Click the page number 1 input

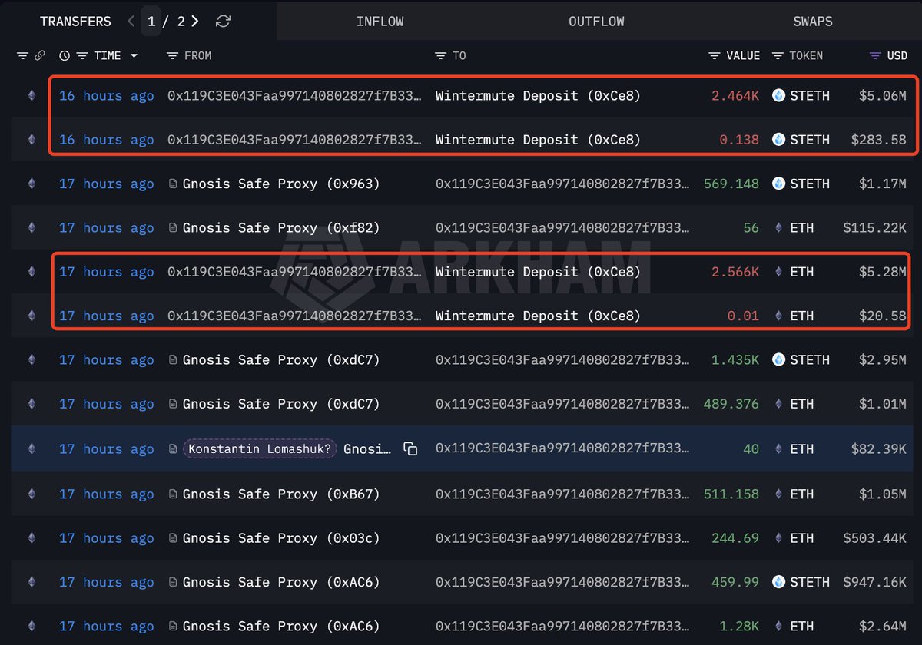tap(151, 21)
